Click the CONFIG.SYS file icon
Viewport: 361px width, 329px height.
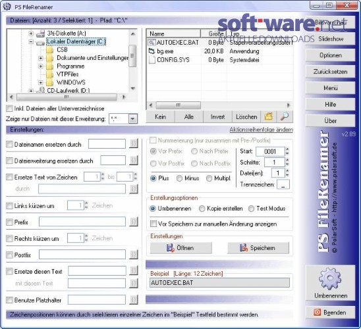click(152, 60)
